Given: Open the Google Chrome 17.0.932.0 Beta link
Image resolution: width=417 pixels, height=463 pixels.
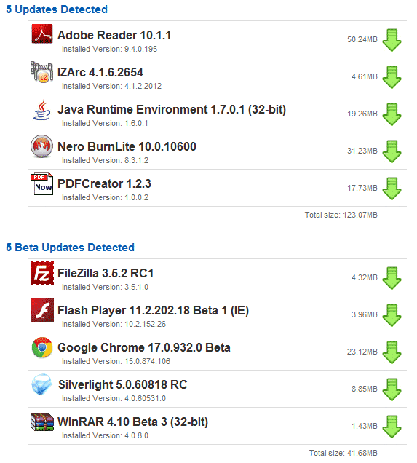Looking at the screenshot, I should pyautogui.click(x=144, y=347).
